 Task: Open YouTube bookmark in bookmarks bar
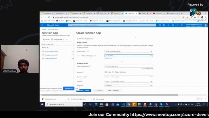point(60,21)
